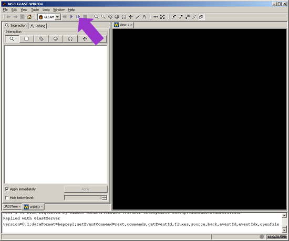Open the GLEAM dropdown arrow

(57, 17)
